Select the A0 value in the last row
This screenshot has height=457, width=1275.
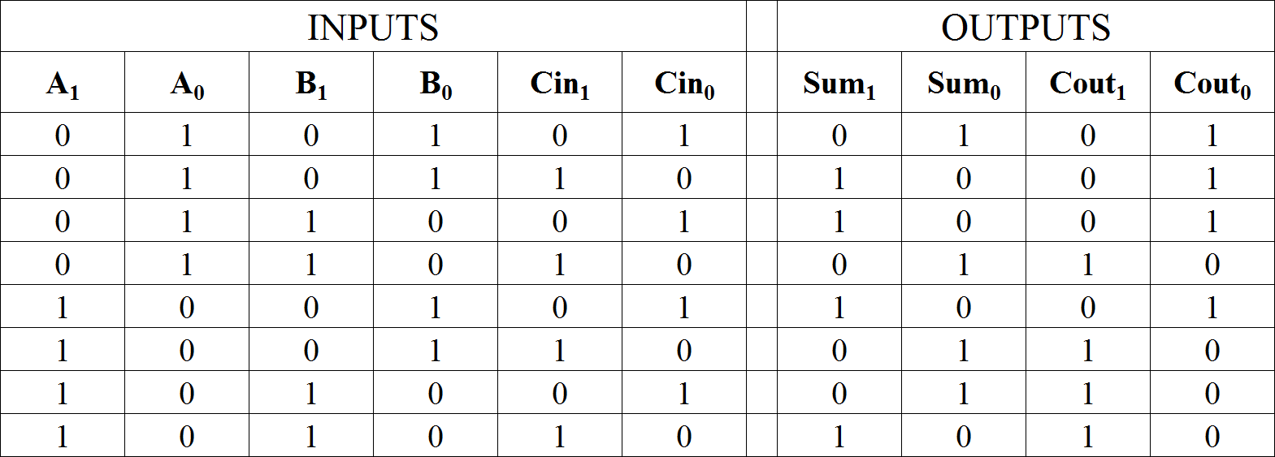[x=187, y=436]
